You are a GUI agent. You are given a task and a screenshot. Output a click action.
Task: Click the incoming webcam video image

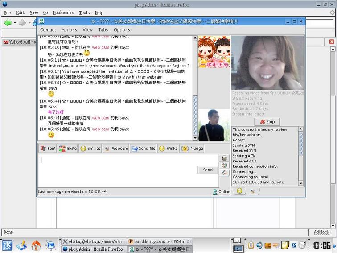coord(267,63)
